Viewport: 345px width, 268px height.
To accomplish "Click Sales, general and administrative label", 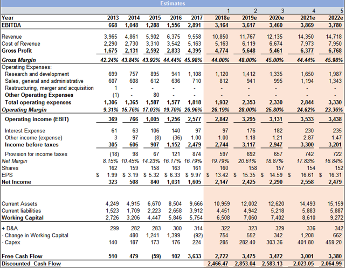I will [44, 81].
